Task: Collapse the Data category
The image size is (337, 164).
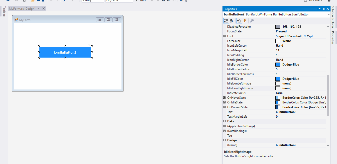Action: click(225, 121)
